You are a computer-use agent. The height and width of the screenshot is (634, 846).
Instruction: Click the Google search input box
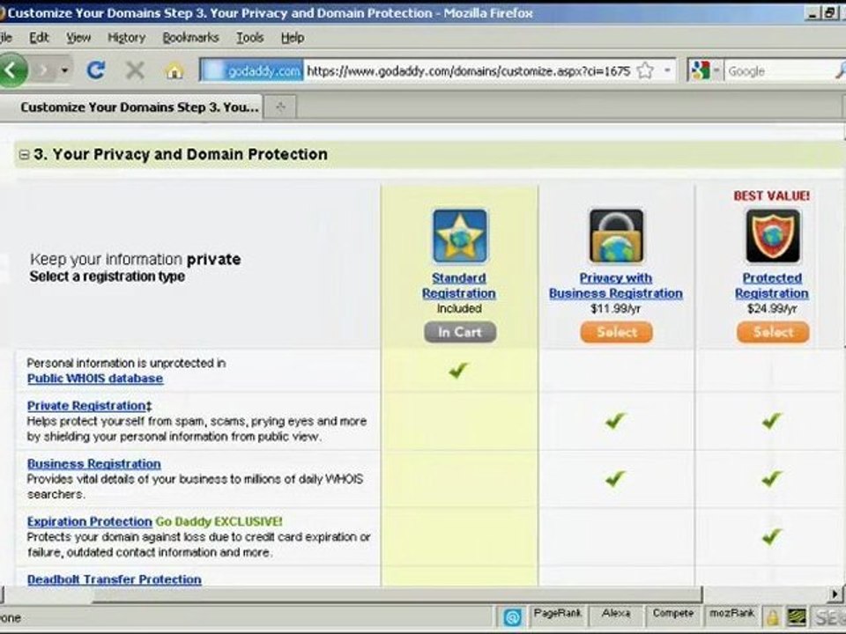pyautogui.click(x=777, y=70)
